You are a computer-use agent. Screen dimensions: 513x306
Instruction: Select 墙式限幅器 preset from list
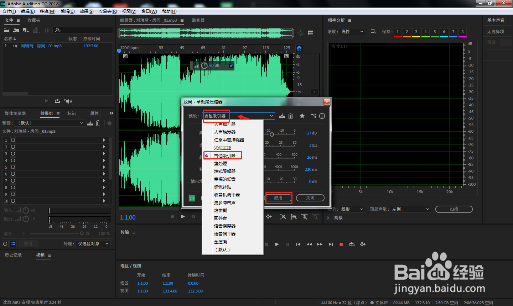point(233,172)
